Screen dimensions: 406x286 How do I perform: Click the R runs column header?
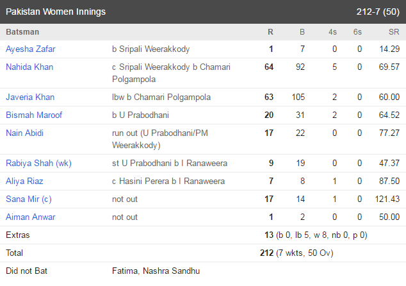[x=270, y=32]
